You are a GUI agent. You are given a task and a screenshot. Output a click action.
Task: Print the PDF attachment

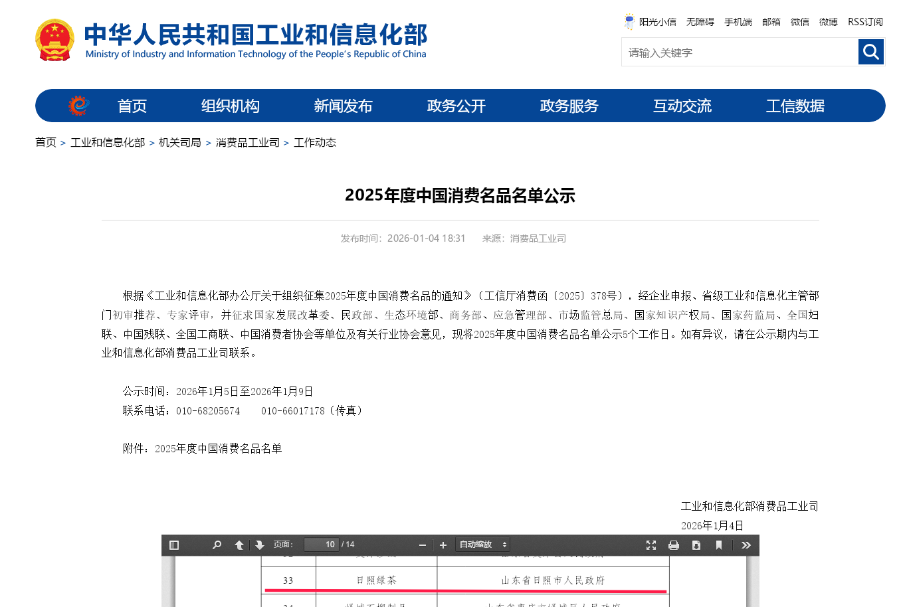tap(674, 545)
